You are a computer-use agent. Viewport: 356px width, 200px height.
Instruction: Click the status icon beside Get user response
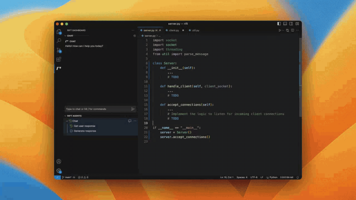(x=71, y=126)
